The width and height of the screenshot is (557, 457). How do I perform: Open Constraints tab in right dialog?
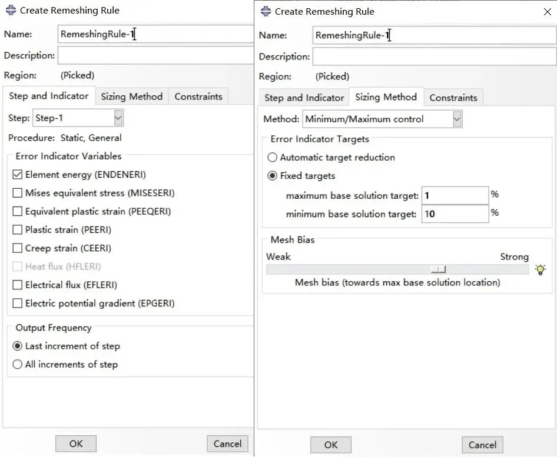453,98
